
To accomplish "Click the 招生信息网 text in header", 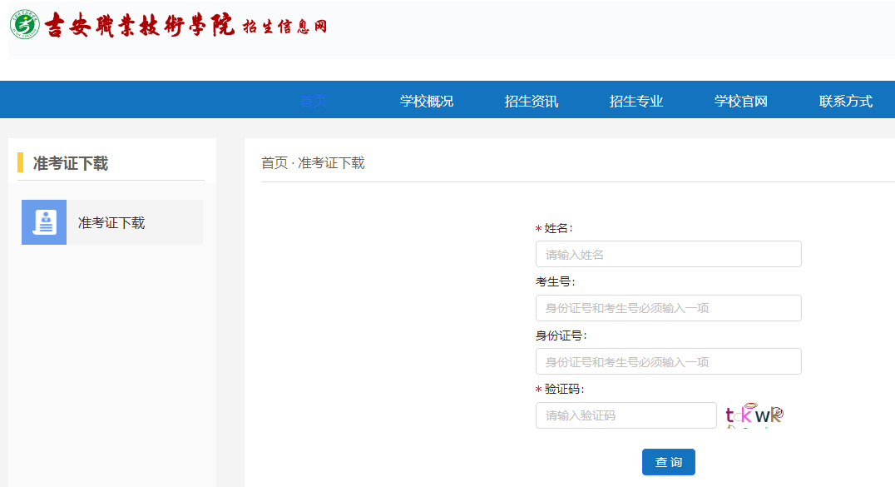I will [x=284, y=27].
